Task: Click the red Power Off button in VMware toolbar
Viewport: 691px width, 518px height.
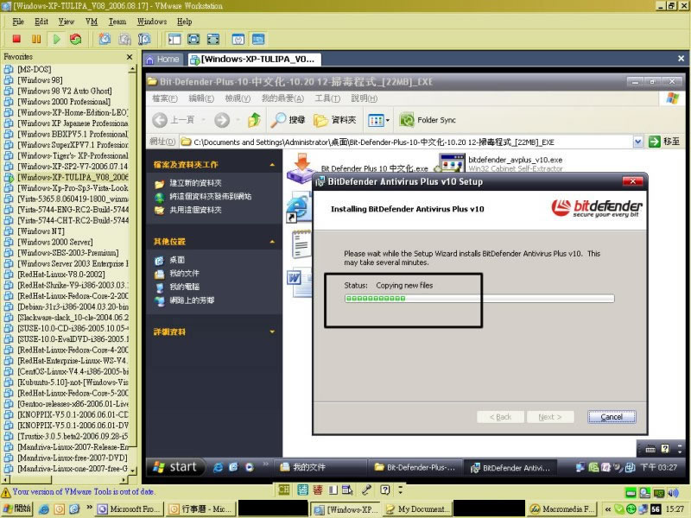Action: (16, 39)
